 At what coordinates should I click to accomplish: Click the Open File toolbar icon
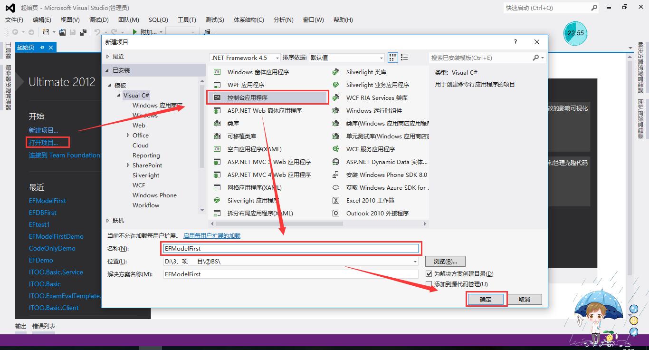62,32
